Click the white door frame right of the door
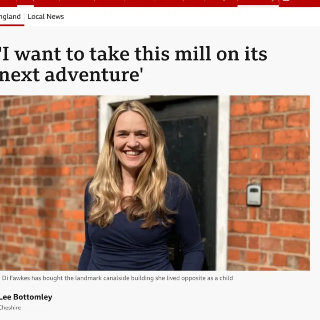 [x=223, y=183]
